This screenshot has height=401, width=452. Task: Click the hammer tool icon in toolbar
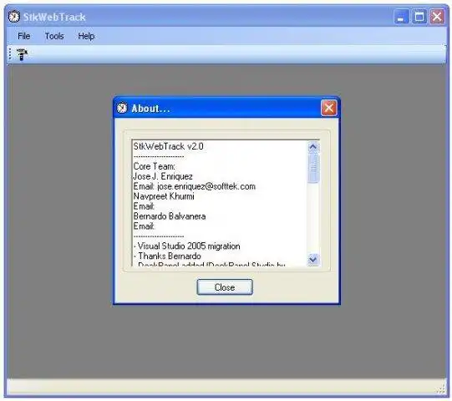[22, 54]
